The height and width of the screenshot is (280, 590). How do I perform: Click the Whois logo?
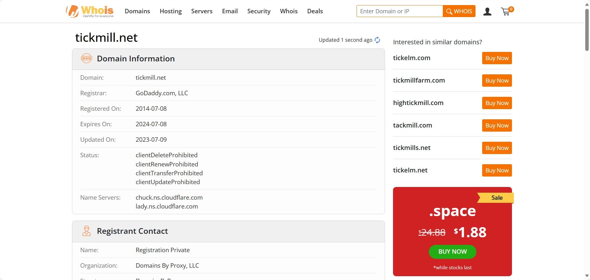tap(90, 11)
